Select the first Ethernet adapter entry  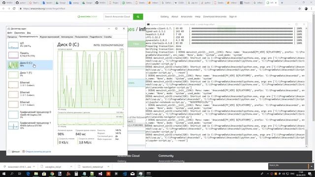pos(30,84)
